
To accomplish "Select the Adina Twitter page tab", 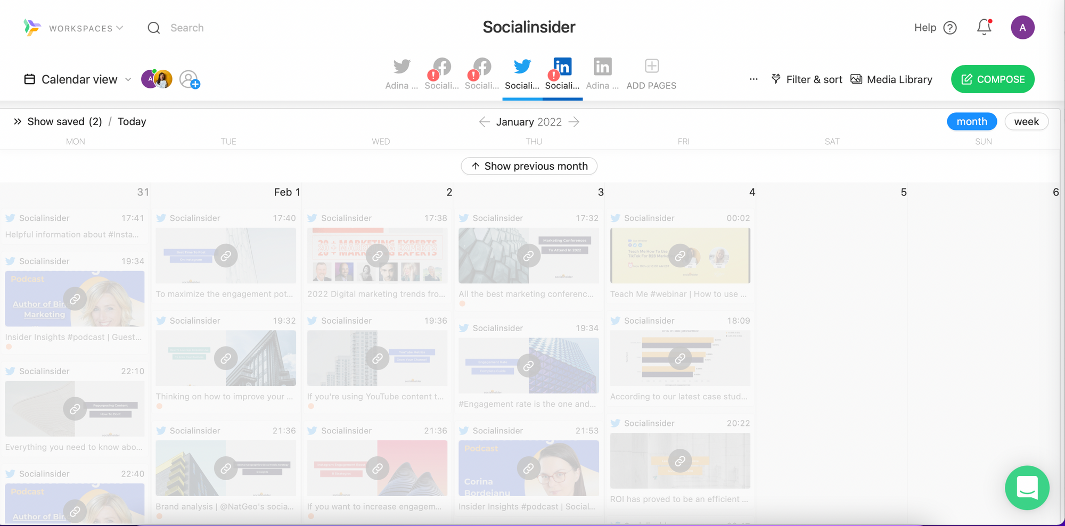I will 402,74.
